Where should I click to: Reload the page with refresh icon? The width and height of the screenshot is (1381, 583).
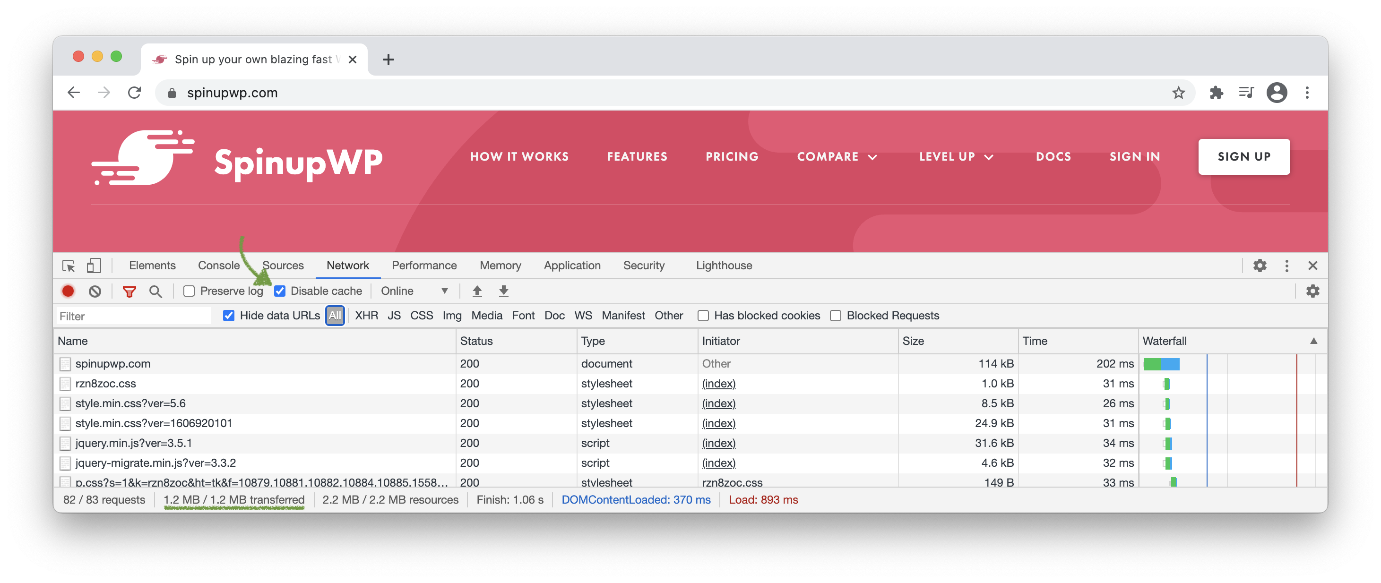tap(135, 93)
